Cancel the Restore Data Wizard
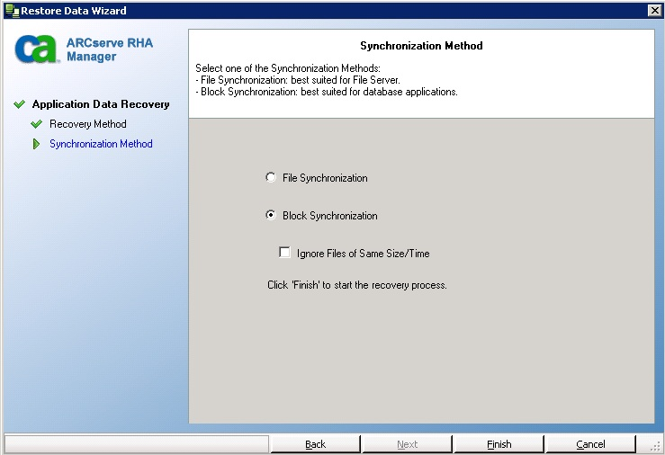The height and width of the screenshot is (455, 665). coord(591,444)
